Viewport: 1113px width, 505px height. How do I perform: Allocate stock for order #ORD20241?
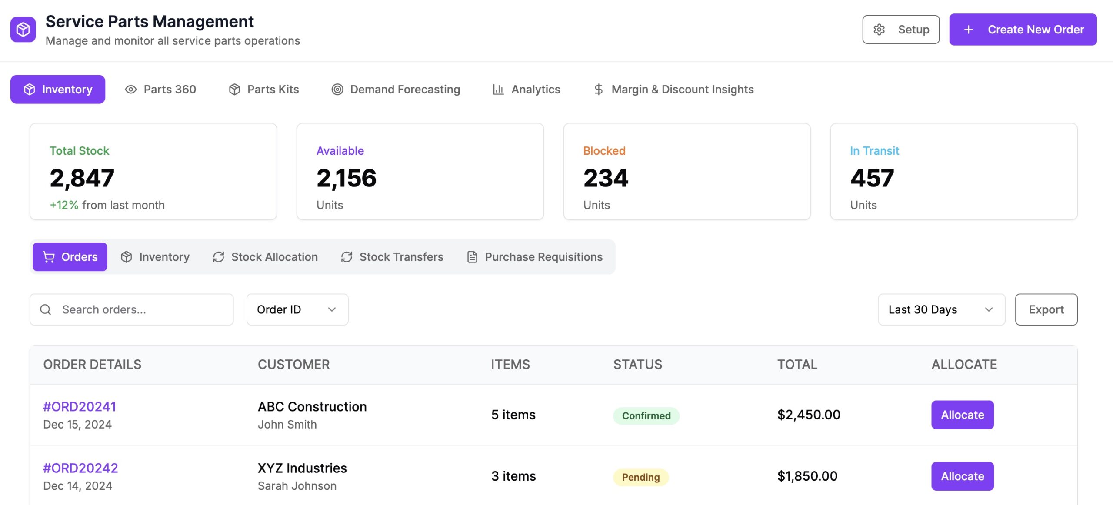pyautogui.click(x=963, y=415)
